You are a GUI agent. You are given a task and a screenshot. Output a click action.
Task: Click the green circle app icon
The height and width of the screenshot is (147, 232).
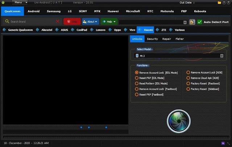[3, 3]
